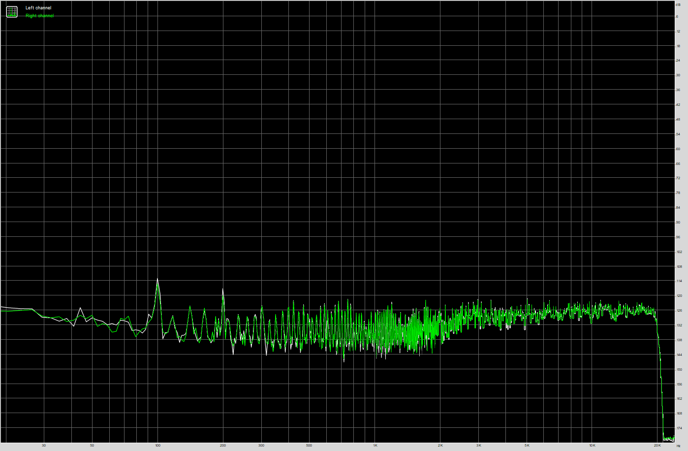Click the 20K frequency axis label
The image size is (688, 451).
[x=657, y=446]
